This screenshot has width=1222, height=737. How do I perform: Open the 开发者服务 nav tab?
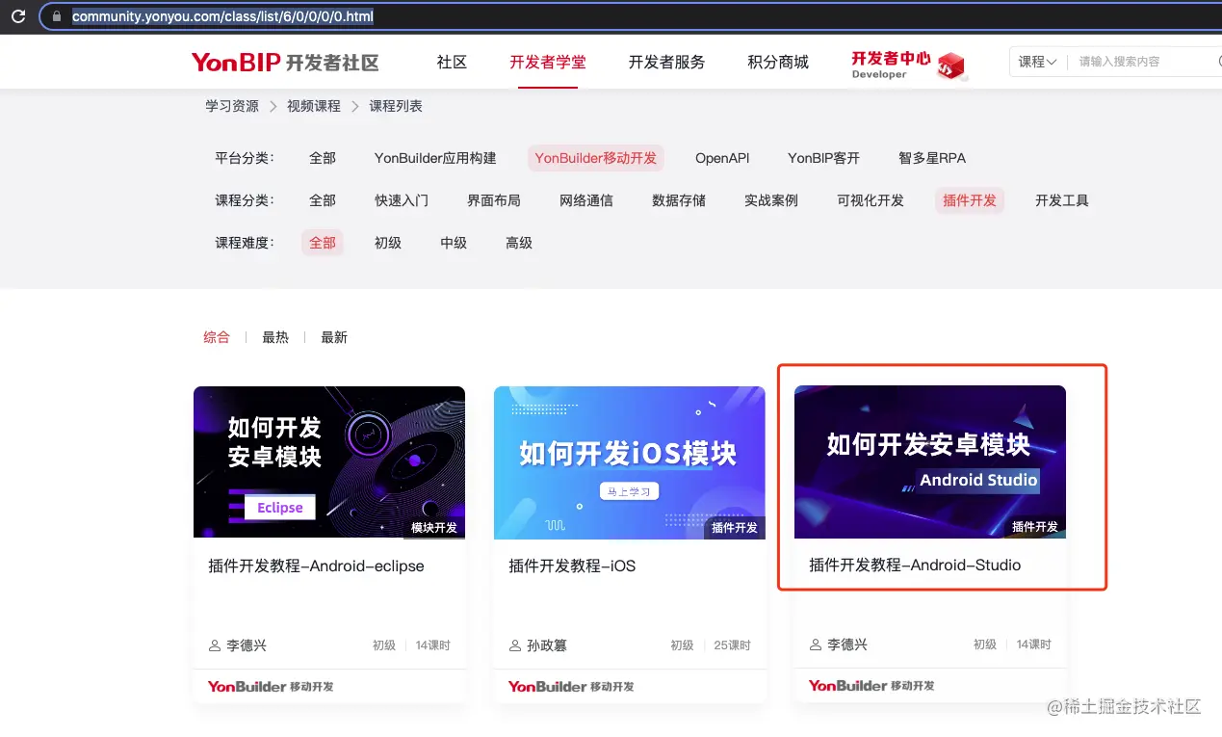click(666, 62)
